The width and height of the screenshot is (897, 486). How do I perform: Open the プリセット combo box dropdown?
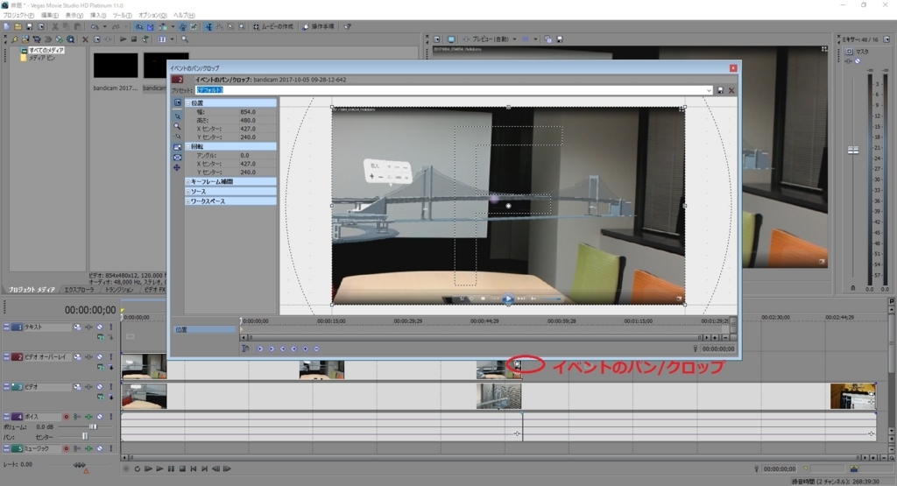[x=709, y=90]
